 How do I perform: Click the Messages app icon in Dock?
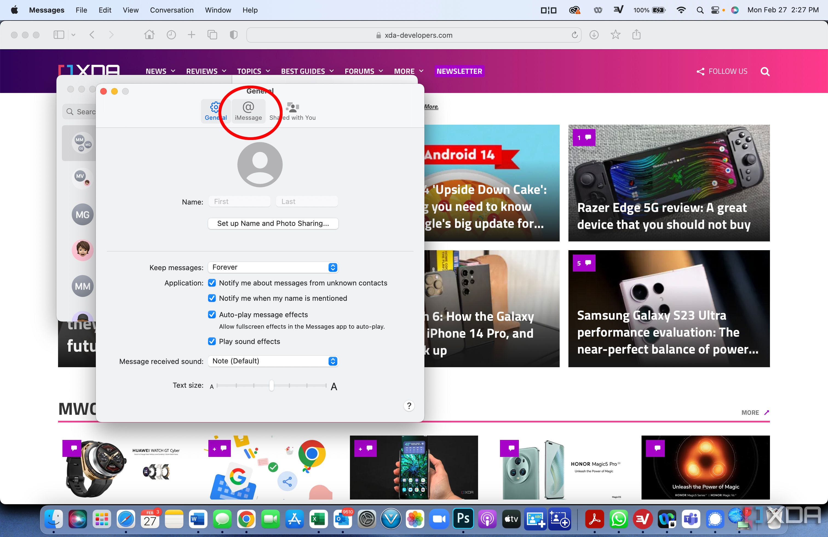(x=223, y=520)
